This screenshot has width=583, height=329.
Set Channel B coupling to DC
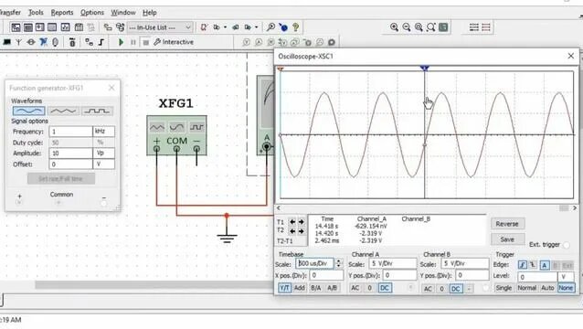456,289
